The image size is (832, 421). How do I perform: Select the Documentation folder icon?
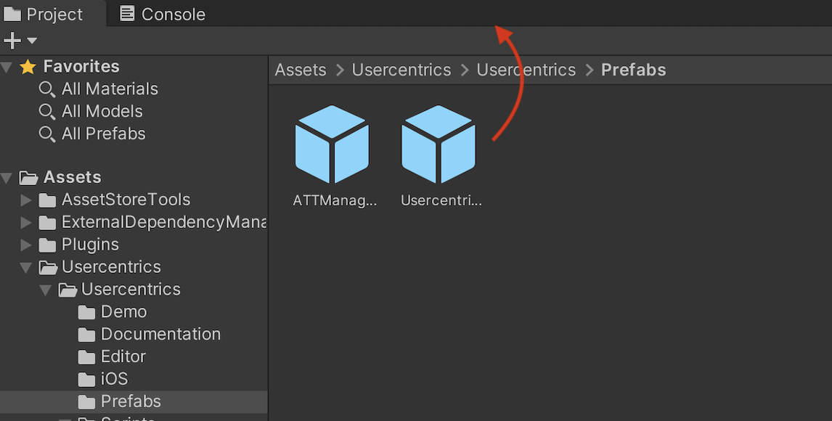(x=86, y=335)
